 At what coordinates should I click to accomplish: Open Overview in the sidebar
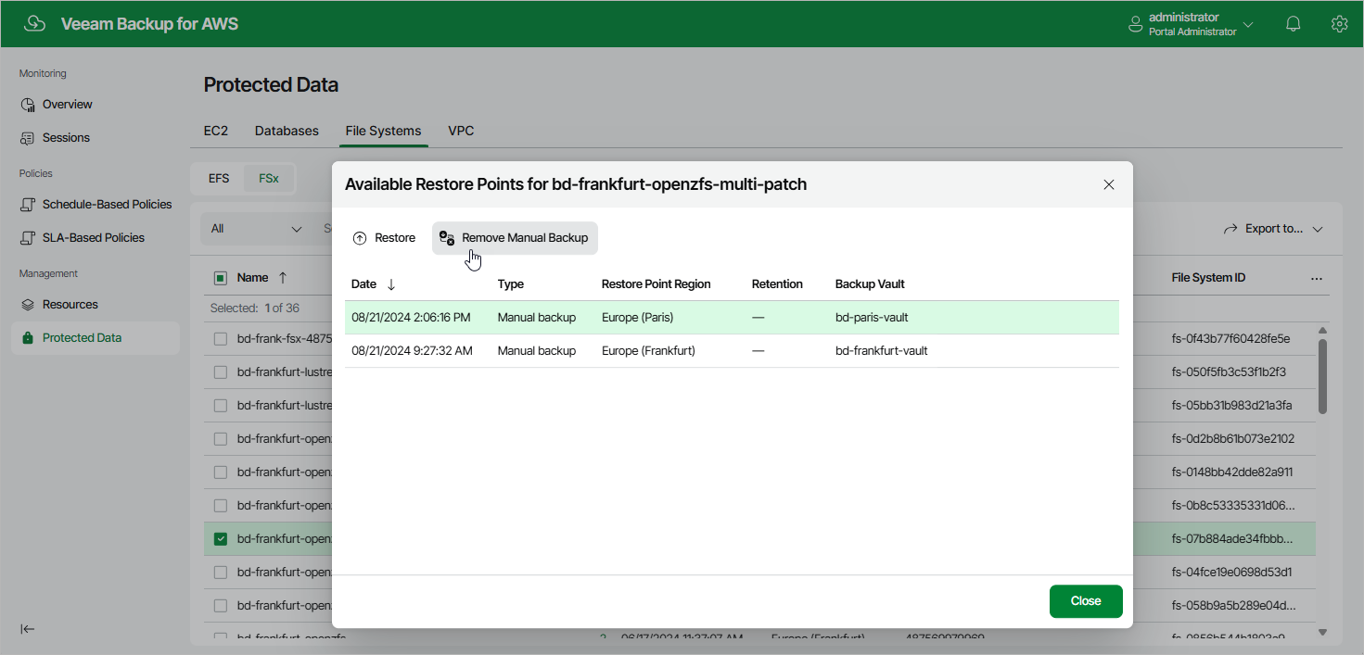(68, 105)
